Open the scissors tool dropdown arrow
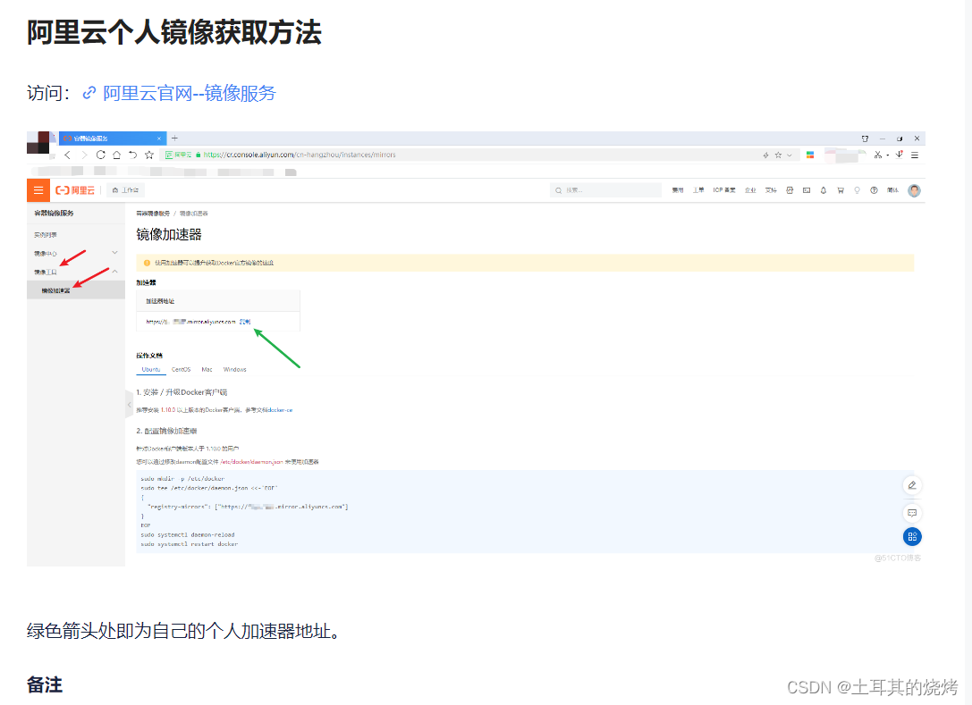This screenshot has height=705, width=972. [x=888, y=155]
